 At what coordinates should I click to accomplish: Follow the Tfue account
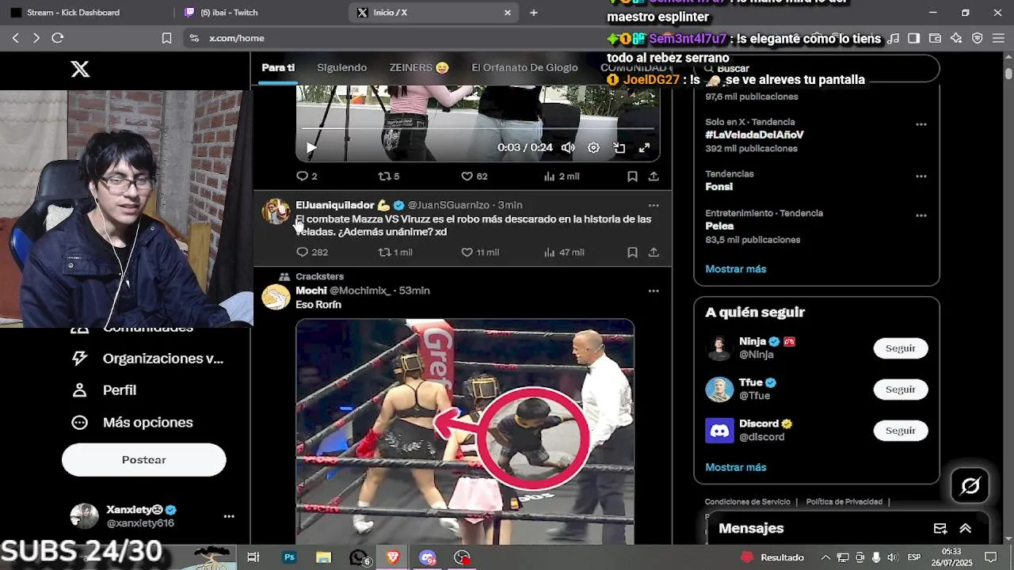pyautogui.click(x=900, y=389)
